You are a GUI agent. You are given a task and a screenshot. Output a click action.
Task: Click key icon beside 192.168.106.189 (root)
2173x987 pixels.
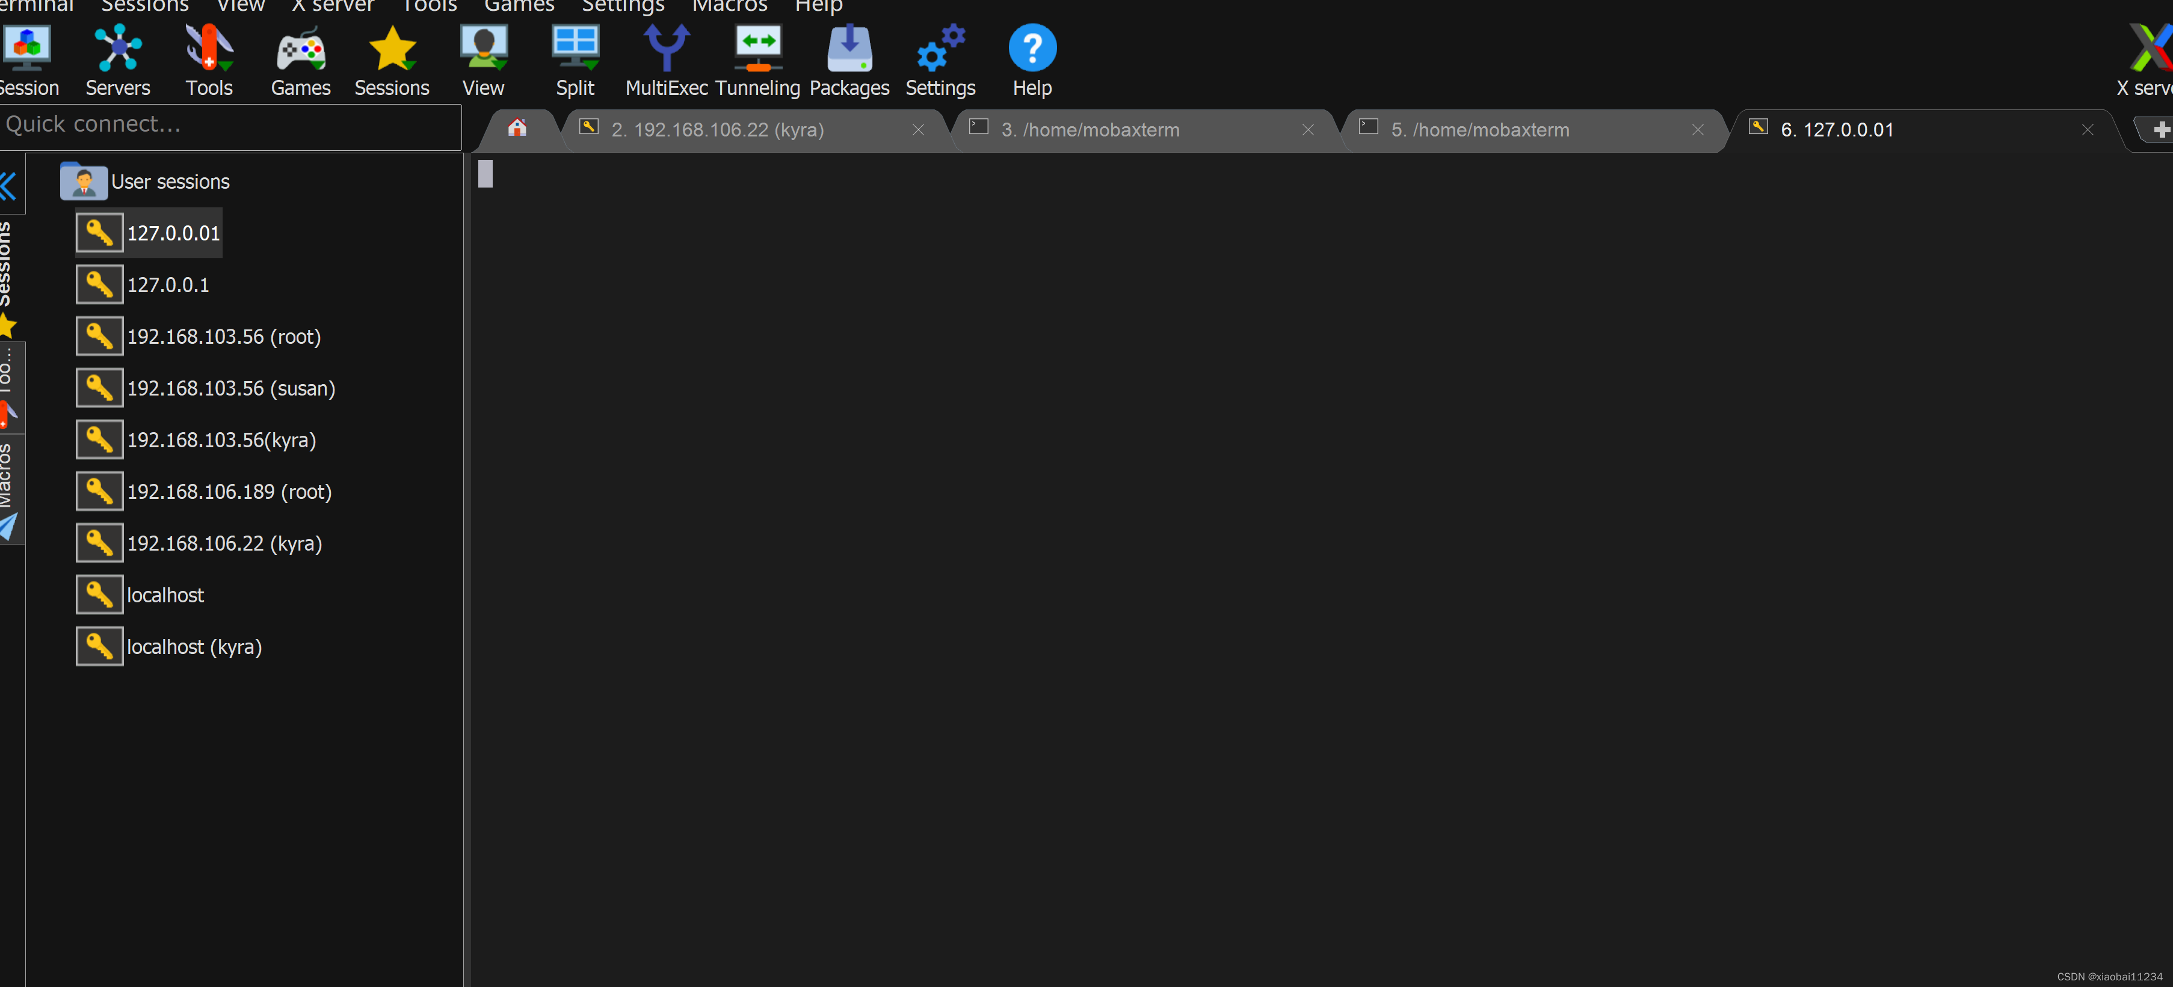point(99,491)
